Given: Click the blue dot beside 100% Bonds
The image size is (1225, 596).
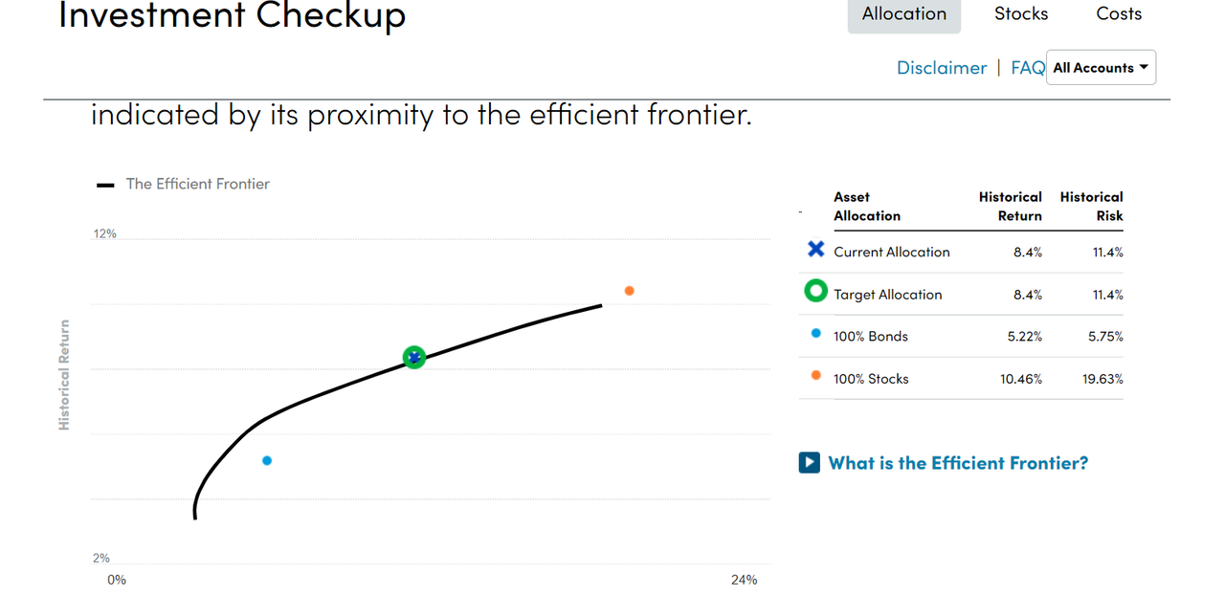Looking at the screenshot, I should (x=815, y=333).
